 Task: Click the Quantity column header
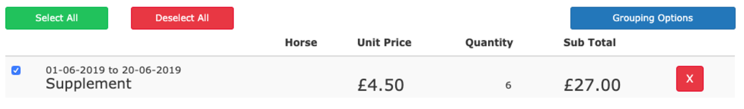489,43
